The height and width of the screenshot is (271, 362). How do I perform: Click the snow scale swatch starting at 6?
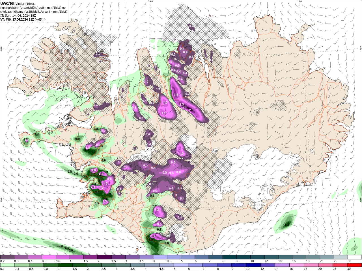tap(202, 257)
